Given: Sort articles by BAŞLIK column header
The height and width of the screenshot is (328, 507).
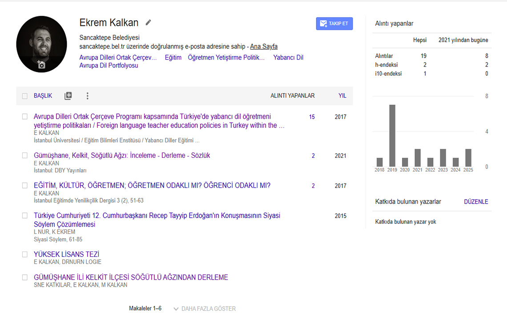Looking at the screenshot, I should [x=43, y=96].
